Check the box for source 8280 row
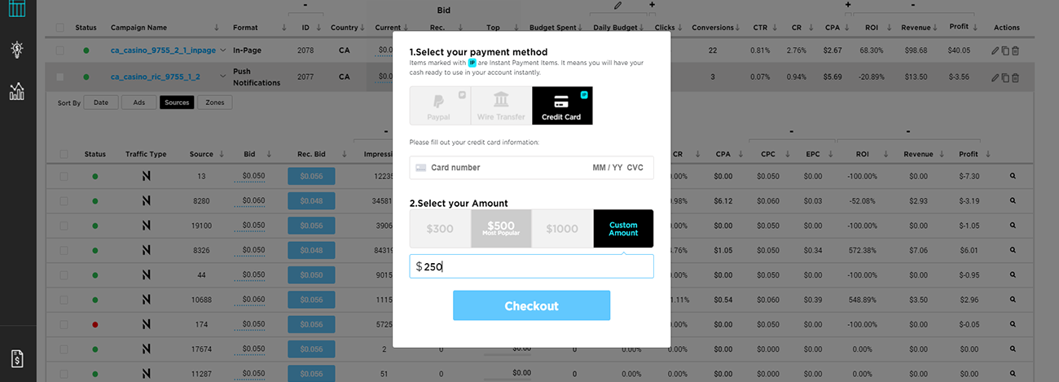Viewport: 1059px width, 382px height. pyautogui.click(x=64, y=200)
